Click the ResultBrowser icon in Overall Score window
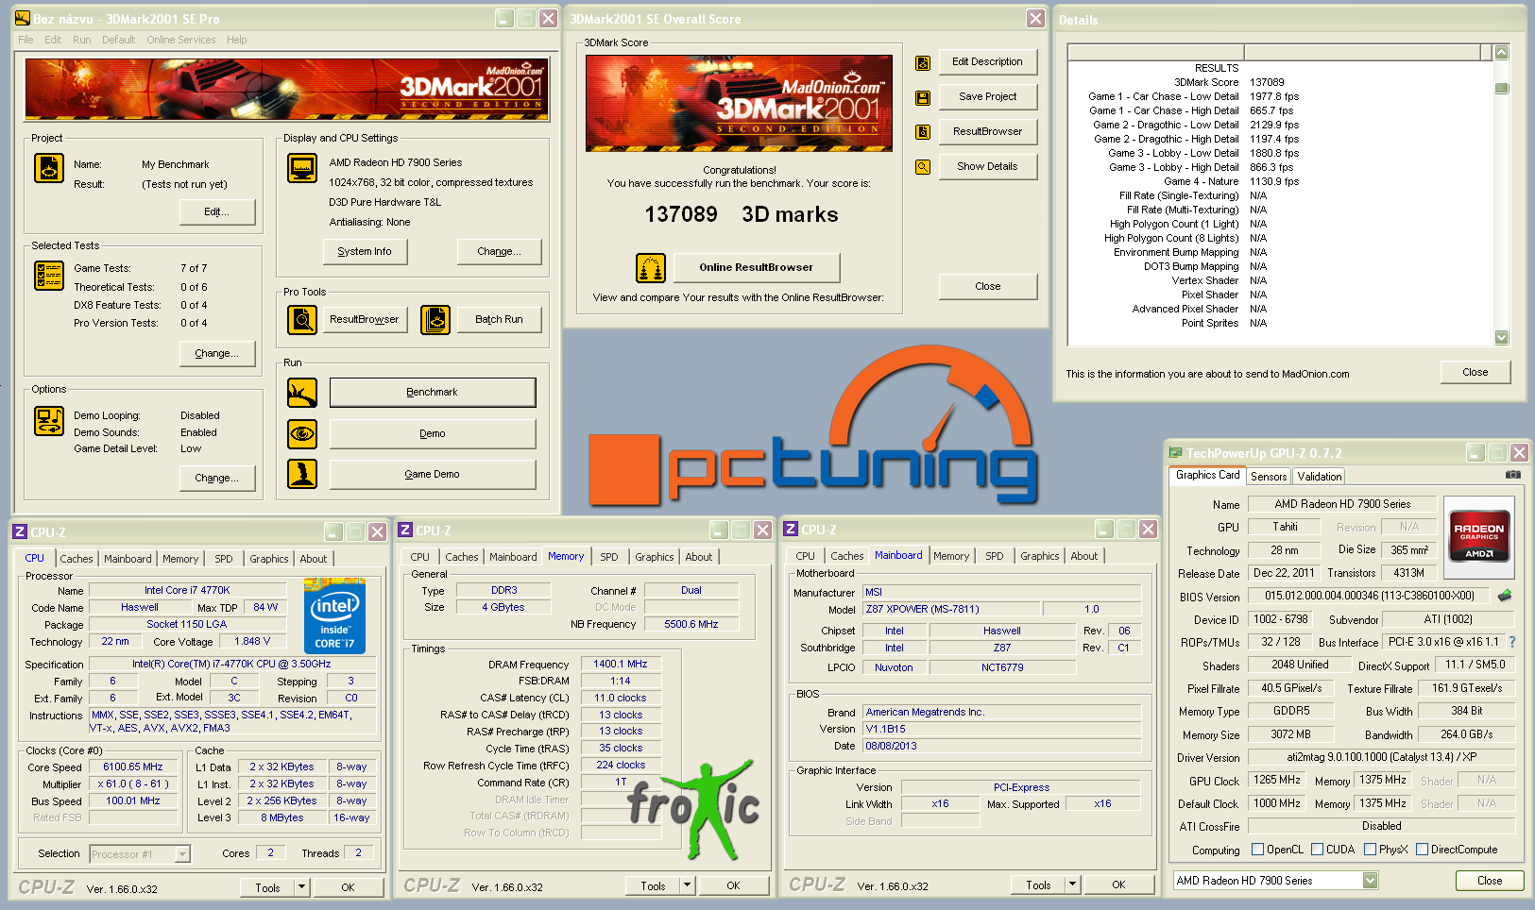 (x=923, y=132)
